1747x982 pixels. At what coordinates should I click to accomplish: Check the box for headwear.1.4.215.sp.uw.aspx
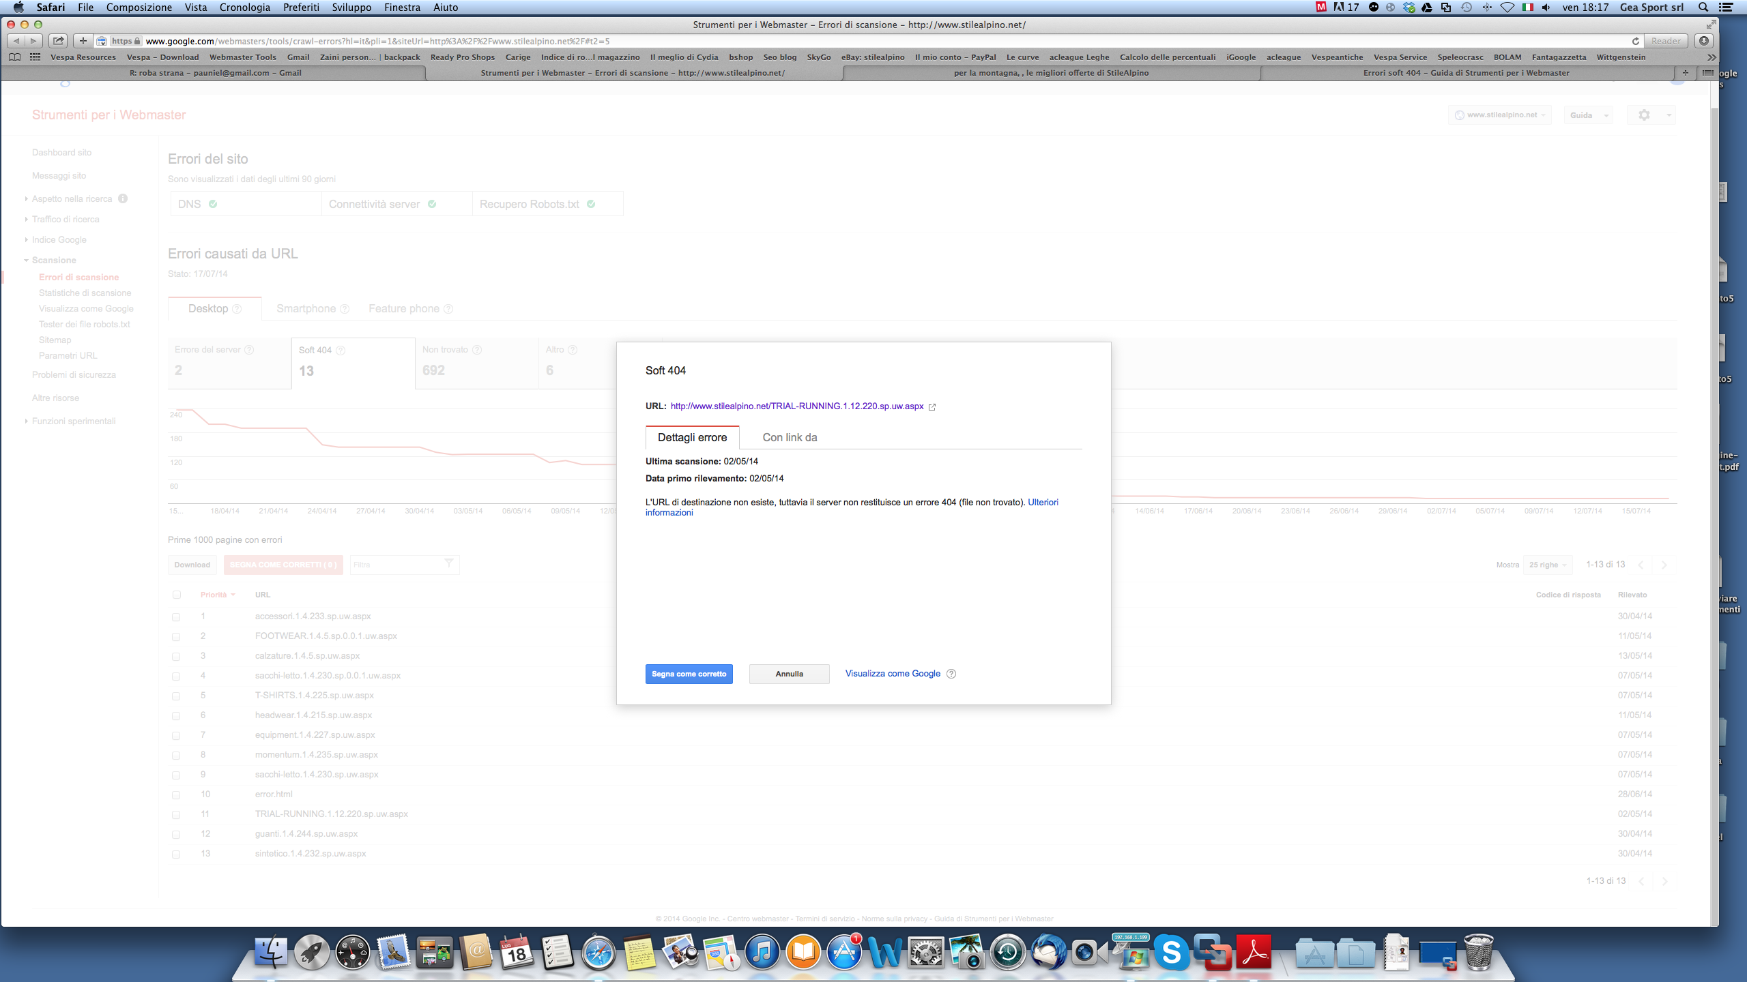point(176,716)
